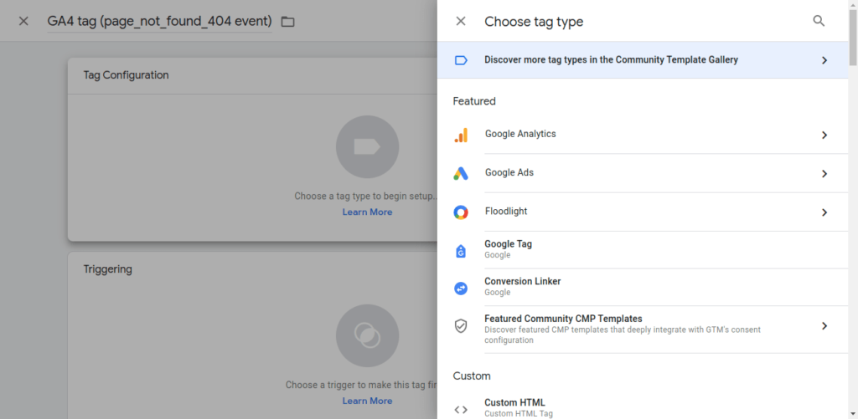The width and height of the screenshot is (858, 419).
Task: Select the Floodlight tag type
Action: (643, 212)
